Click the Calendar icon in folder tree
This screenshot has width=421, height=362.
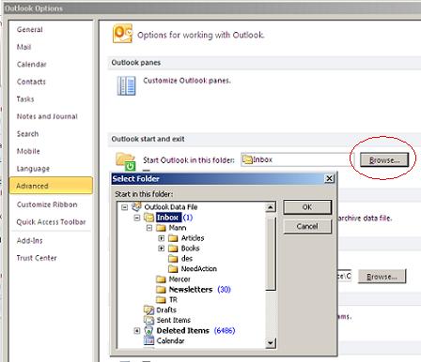[148, 340]
